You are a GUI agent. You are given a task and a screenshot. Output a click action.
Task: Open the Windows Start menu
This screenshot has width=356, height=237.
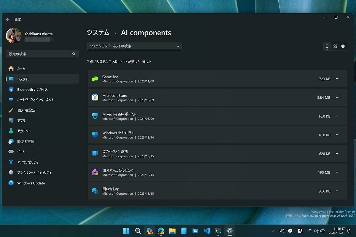126,231
